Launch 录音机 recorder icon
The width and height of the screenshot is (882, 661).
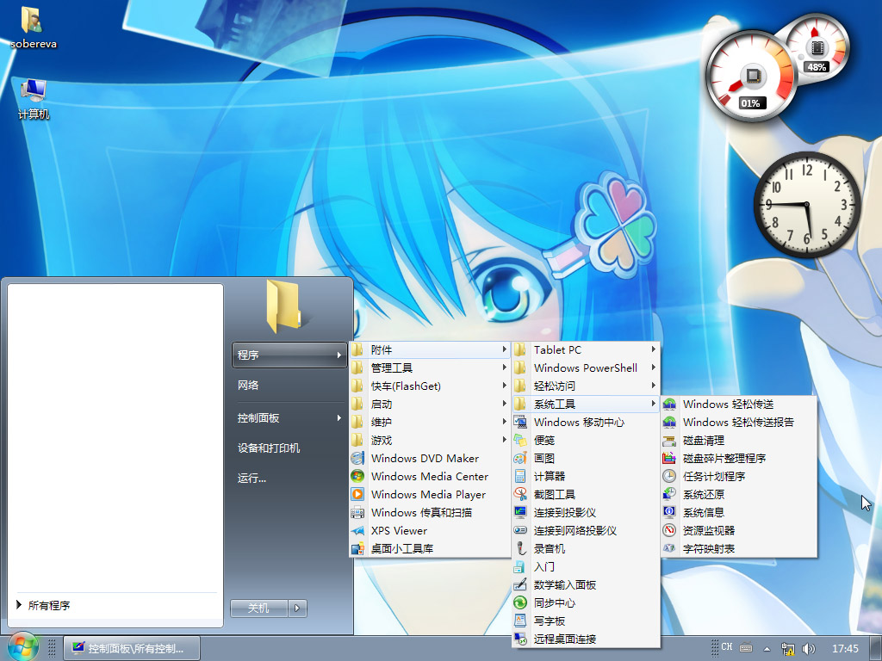pyautogui.click(x=520, y=548)
